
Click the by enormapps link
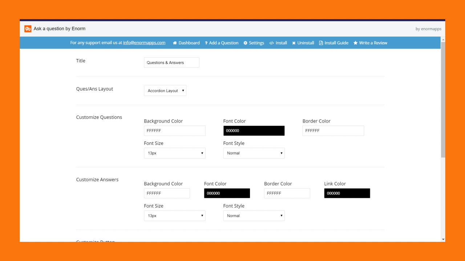[x=428, y=29]
